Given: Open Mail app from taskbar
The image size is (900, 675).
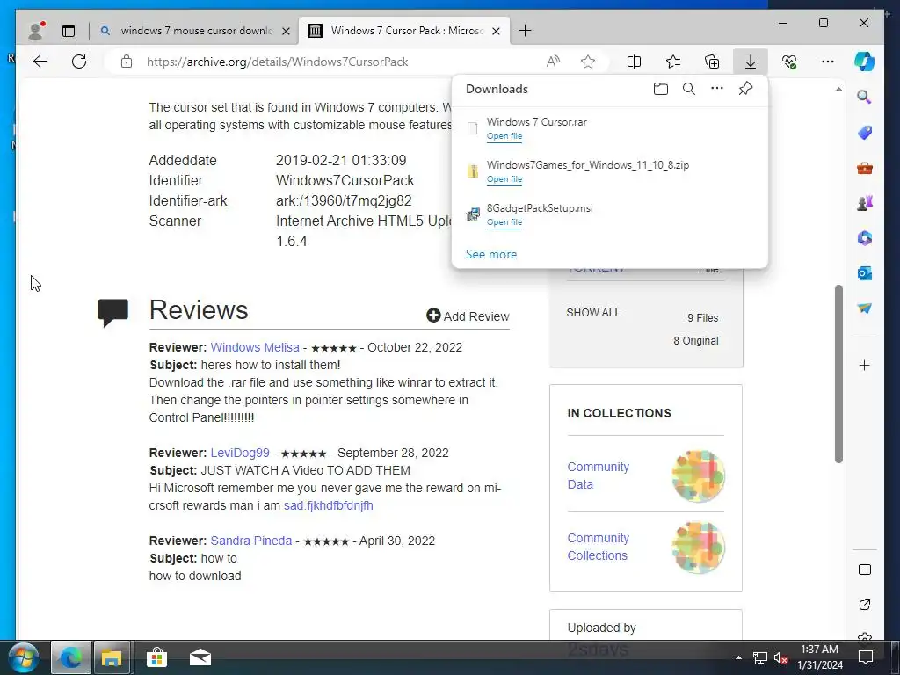Looking at the screenshot, I should pyautogui.click(x=200, y=657).
